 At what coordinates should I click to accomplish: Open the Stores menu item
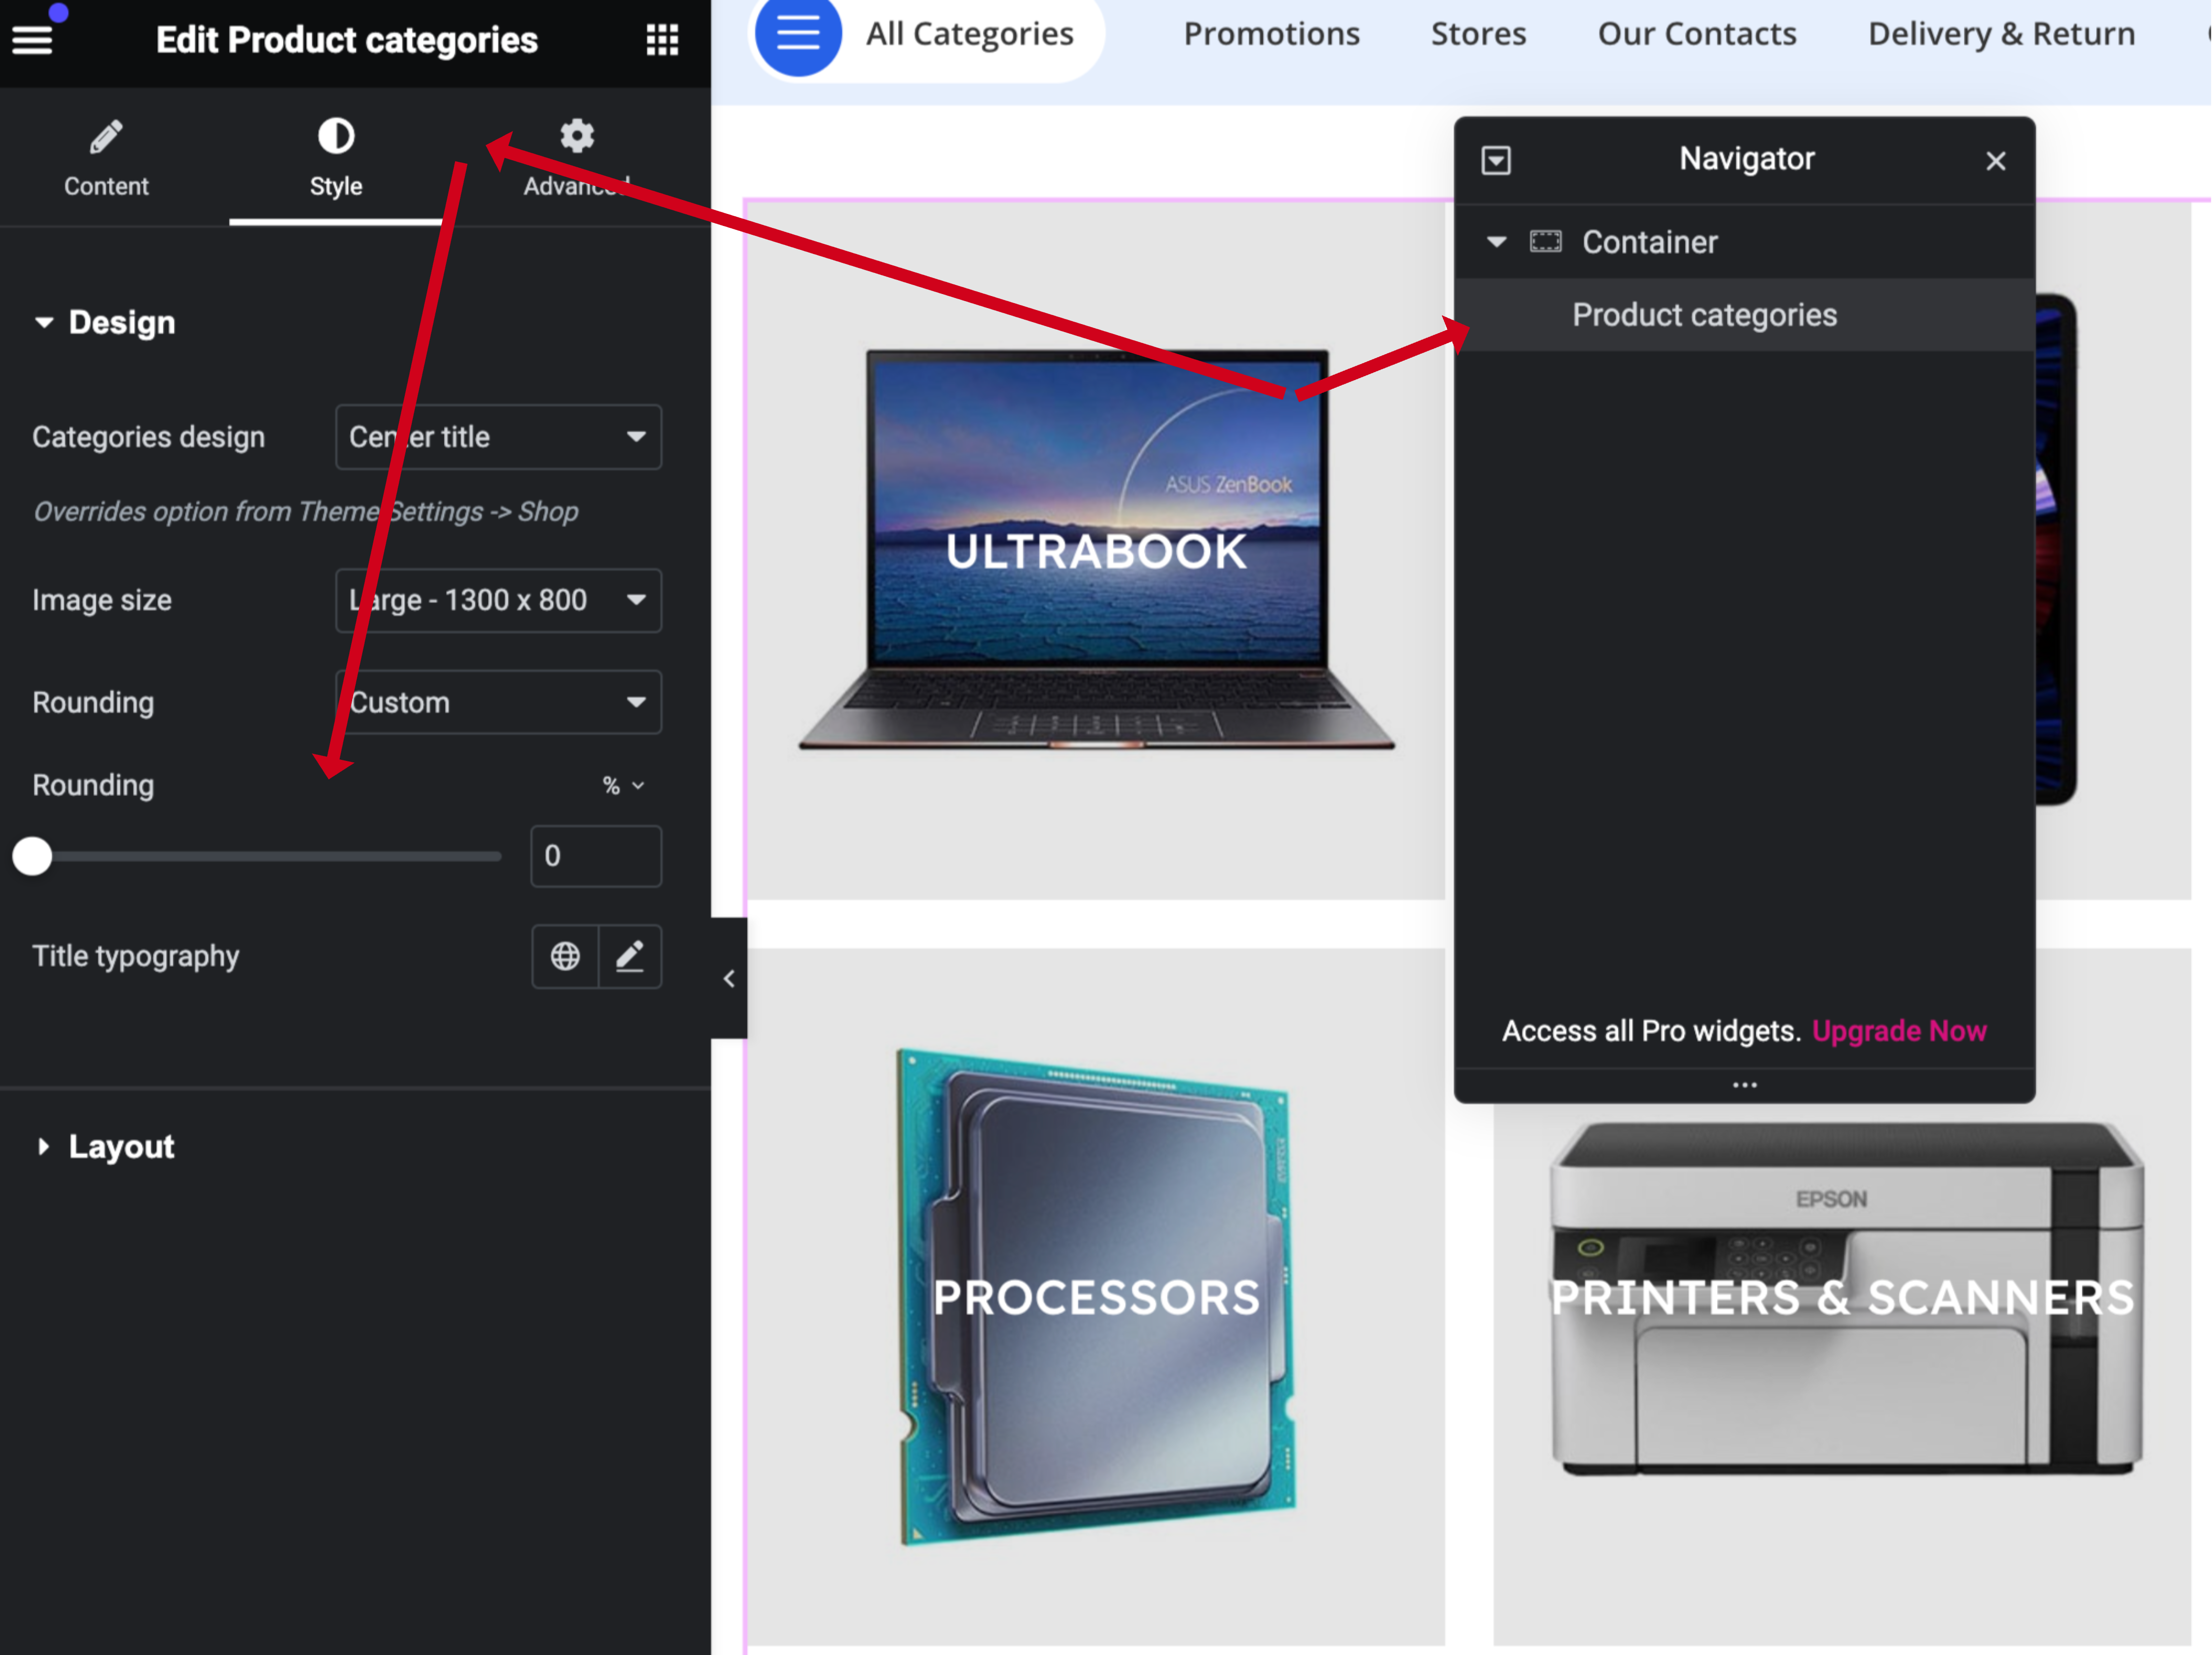[1478, 34]
